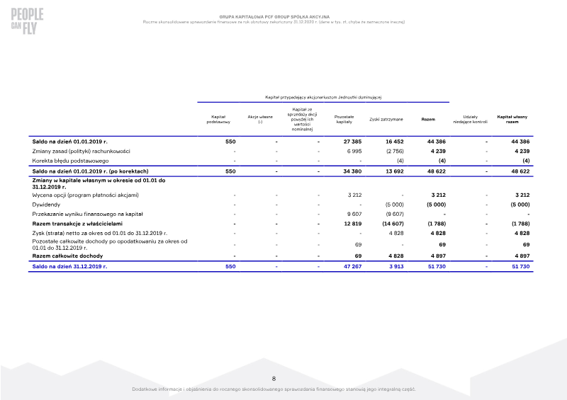
Task: Click the value 6 995
Action: [354, 152]
